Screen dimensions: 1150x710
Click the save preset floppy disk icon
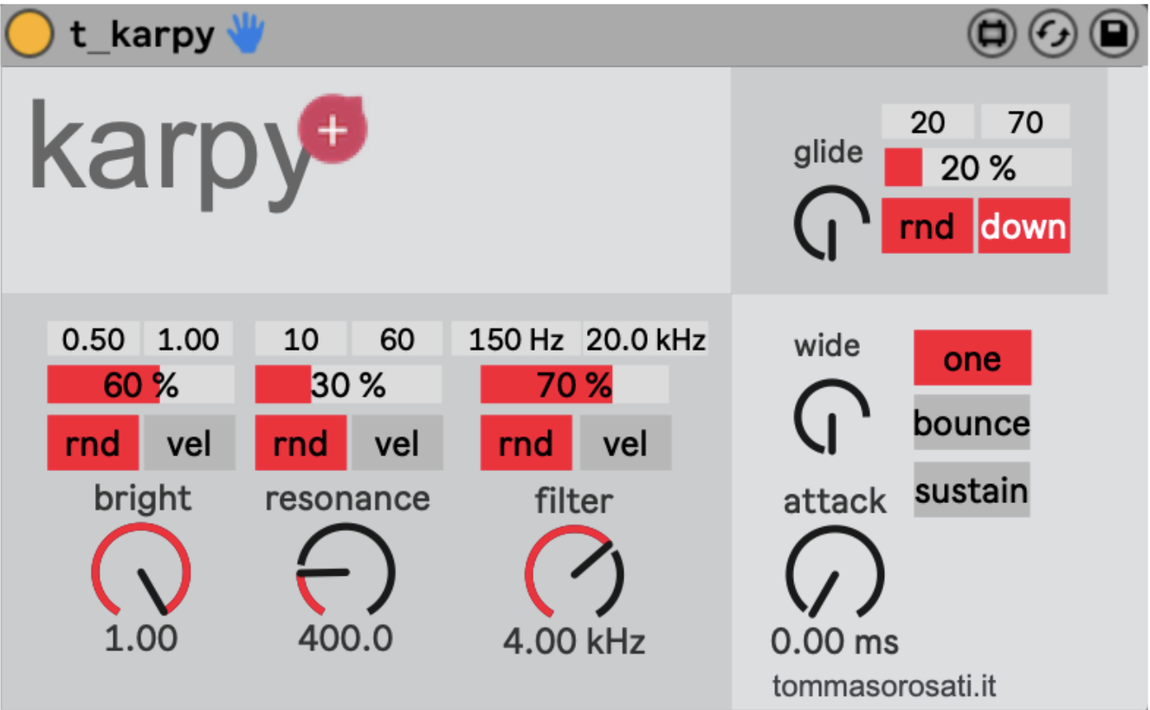(1112, 35)
